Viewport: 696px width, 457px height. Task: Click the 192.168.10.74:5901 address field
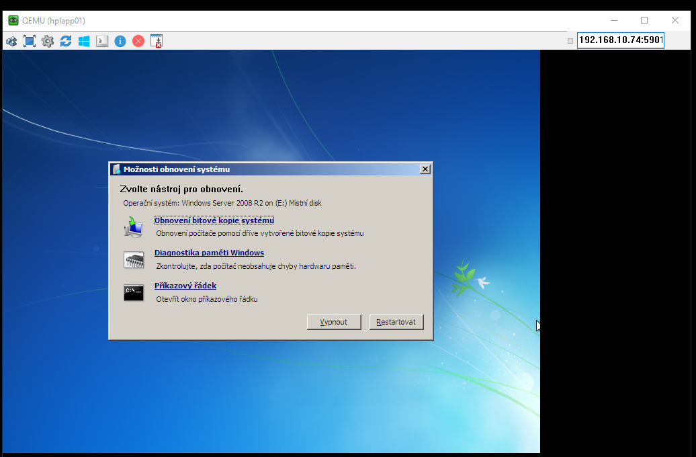tap(620, 40)
